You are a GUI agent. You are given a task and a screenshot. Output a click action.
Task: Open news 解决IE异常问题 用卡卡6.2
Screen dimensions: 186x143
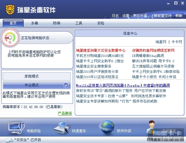click(153, 61)
